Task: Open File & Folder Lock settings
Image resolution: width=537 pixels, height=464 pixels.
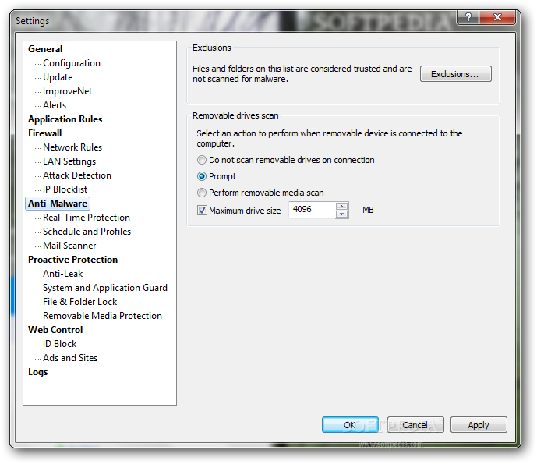Action: click(79, 302)
